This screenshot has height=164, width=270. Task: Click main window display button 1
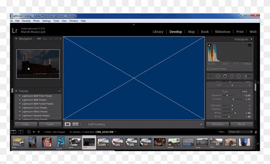pyautogui.click(x=14, y=132)
